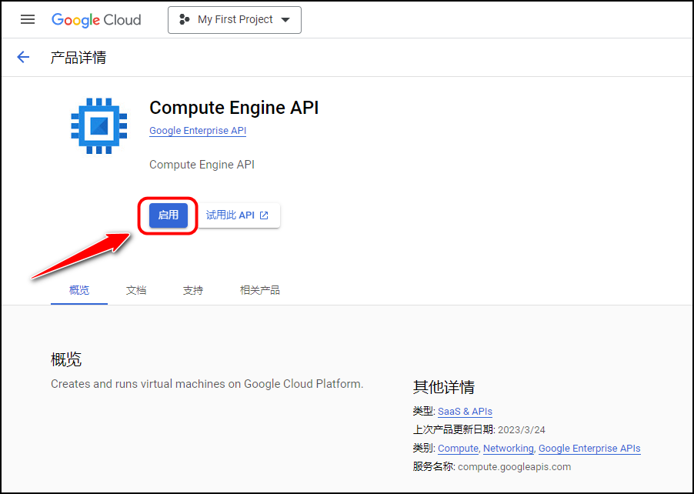
Task: Click the 概览 section heading
Action: [x=66, y=359]
